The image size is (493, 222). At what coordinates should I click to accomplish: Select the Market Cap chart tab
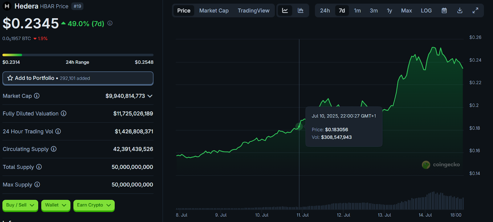214,10
